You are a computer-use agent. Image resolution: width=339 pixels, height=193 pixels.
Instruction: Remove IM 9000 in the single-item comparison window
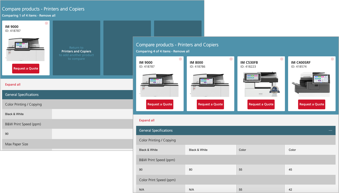point(46,23)
